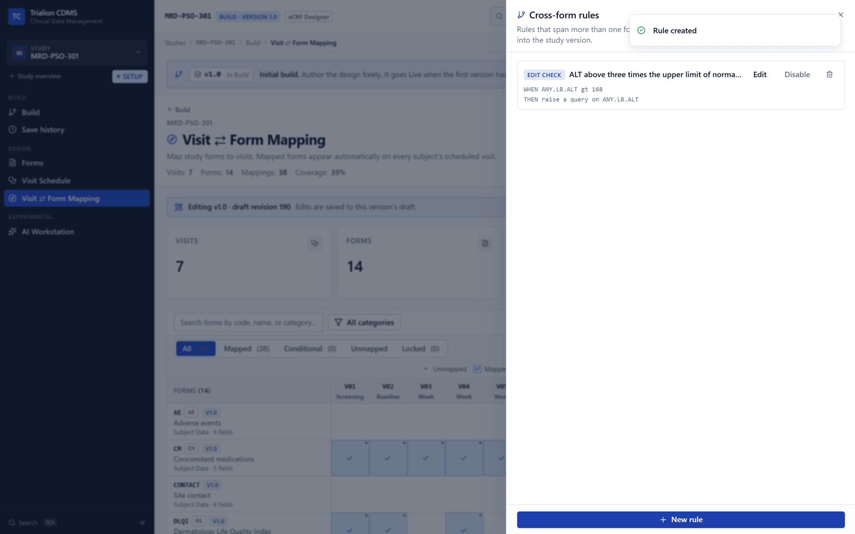Viewport: 855px width, 534px height.
Task: Click the search forms input field
Action: click(x=248, y=323)
